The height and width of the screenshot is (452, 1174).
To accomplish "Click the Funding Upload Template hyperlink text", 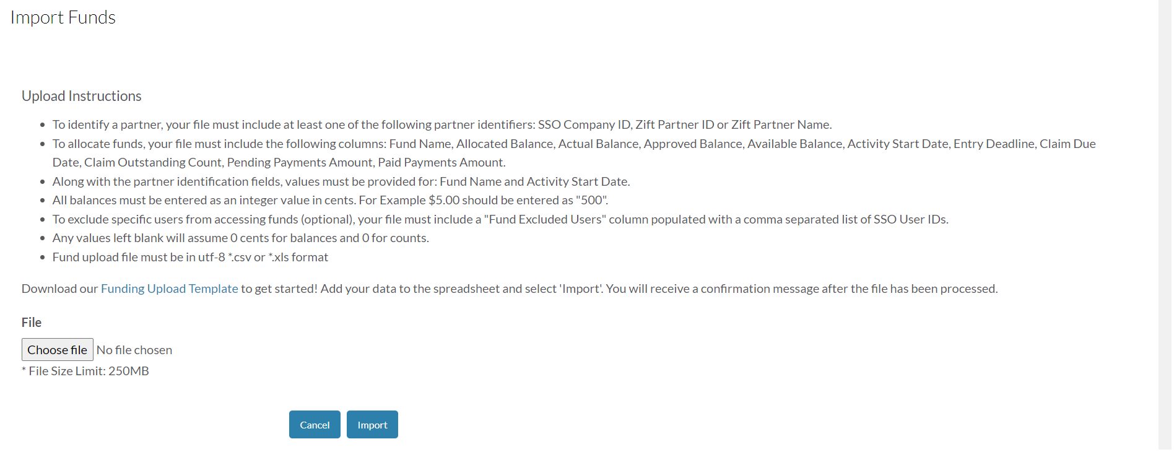I will click(x=169, y=289).
